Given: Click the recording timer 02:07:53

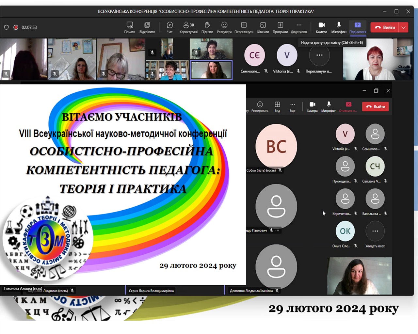Looking at the screenshot, I should click(x=29, y=27).
